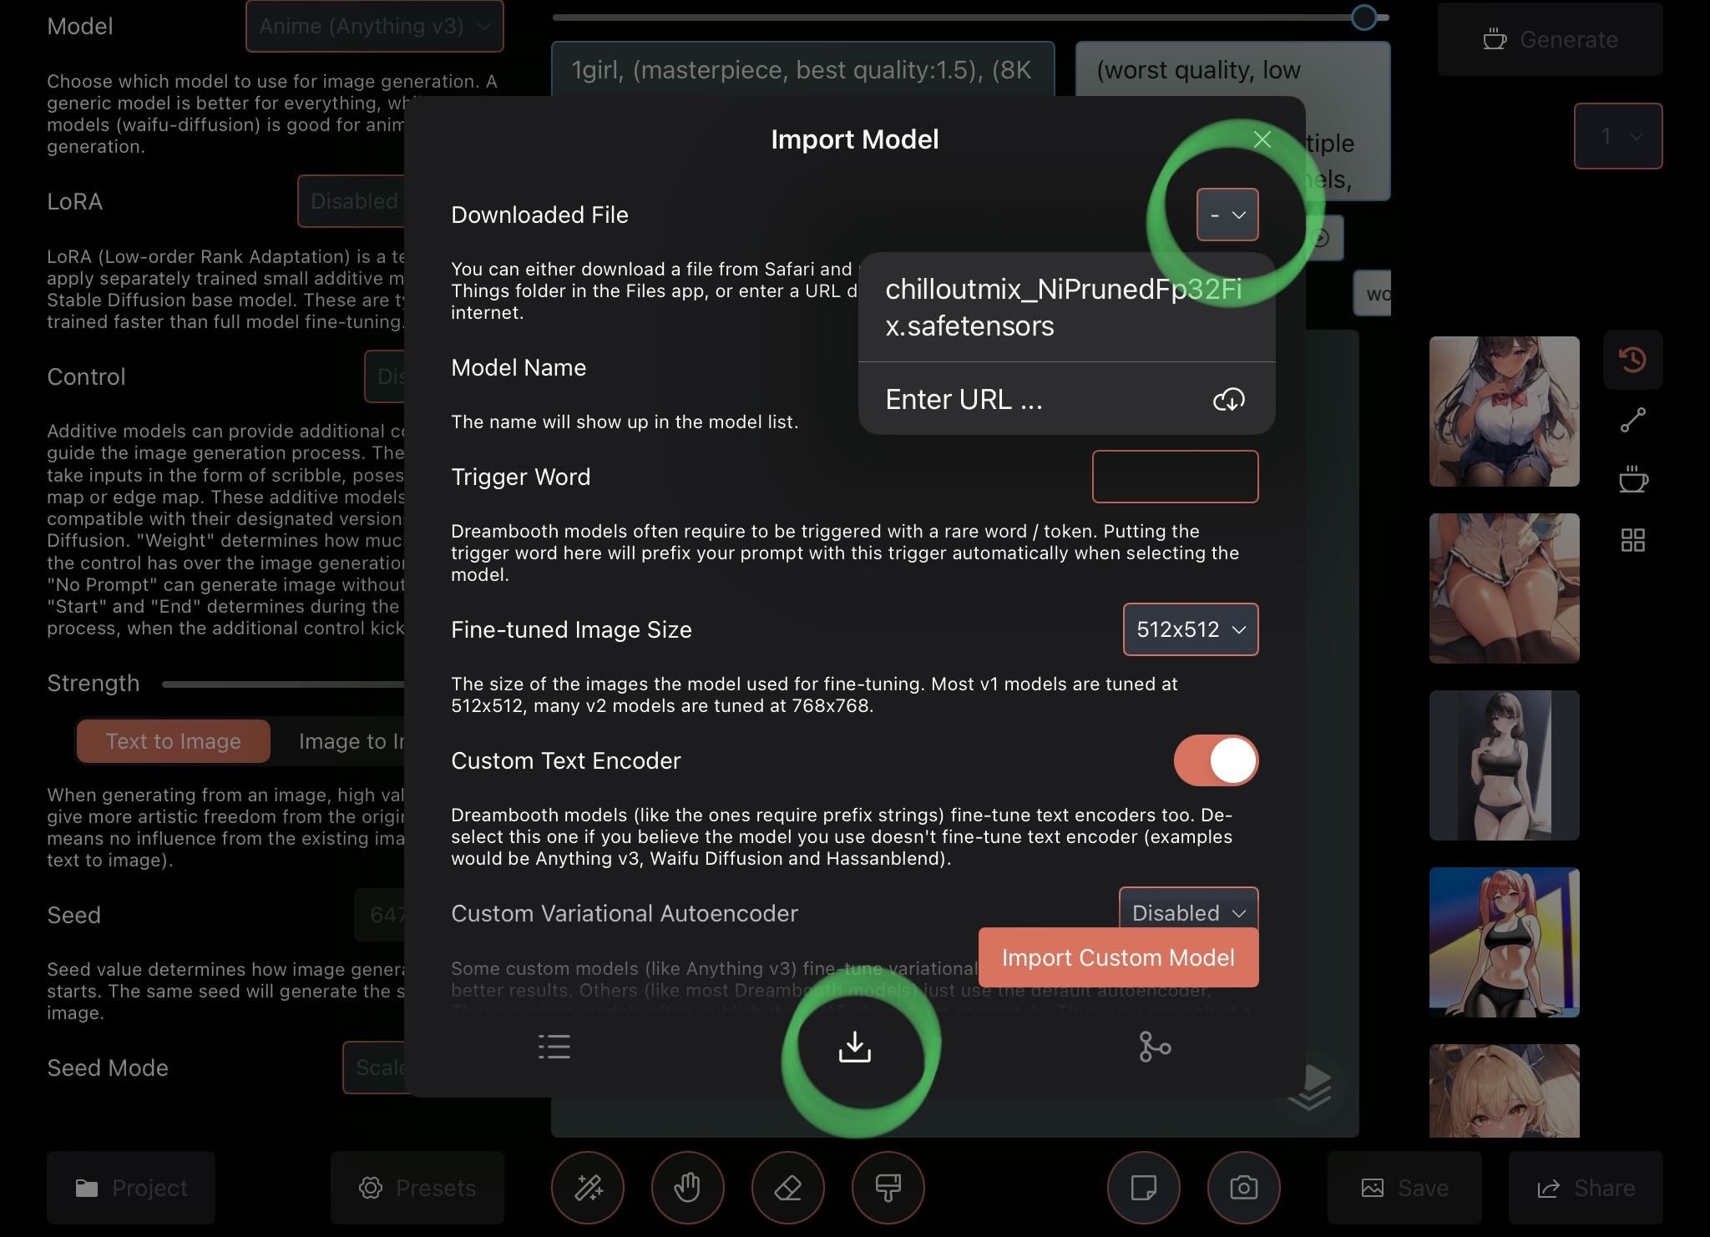
Task: Open the list view tab at dialog bottom
Action: [554, 1047]
